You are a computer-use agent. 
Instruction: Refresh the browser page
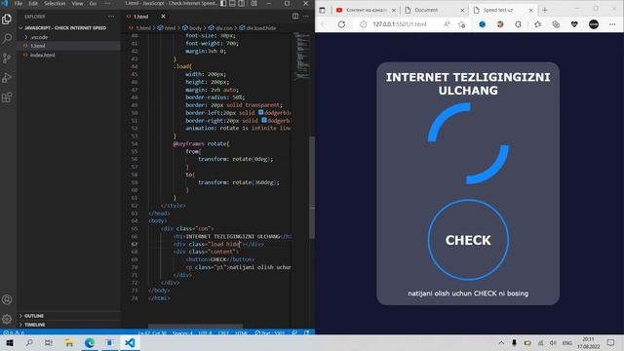coord(341,24)
